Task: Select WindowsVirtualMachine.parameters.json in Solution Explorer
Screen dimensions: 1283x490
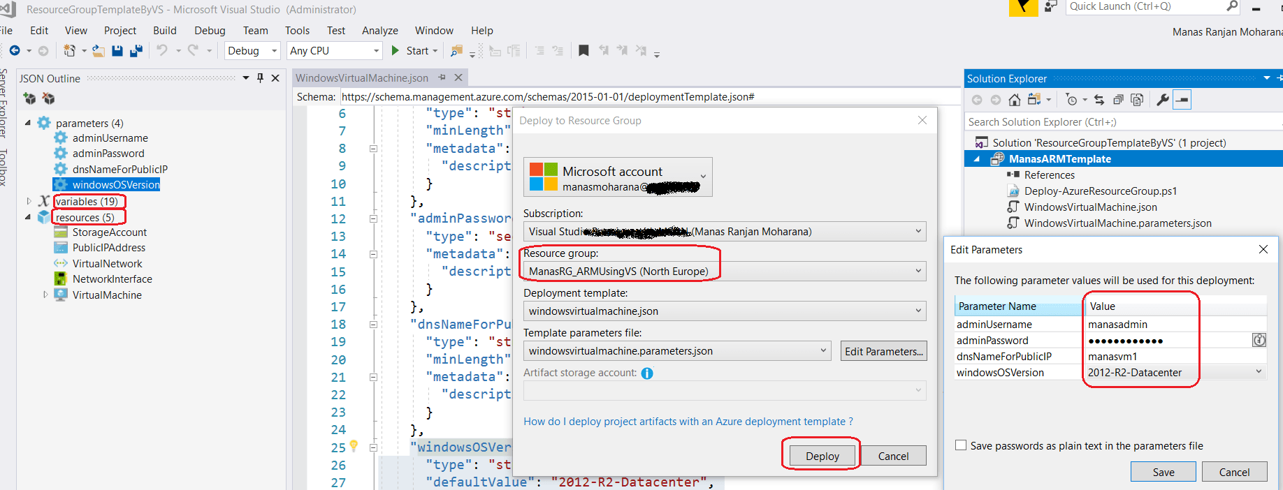Action: [x=1117, y=223]
